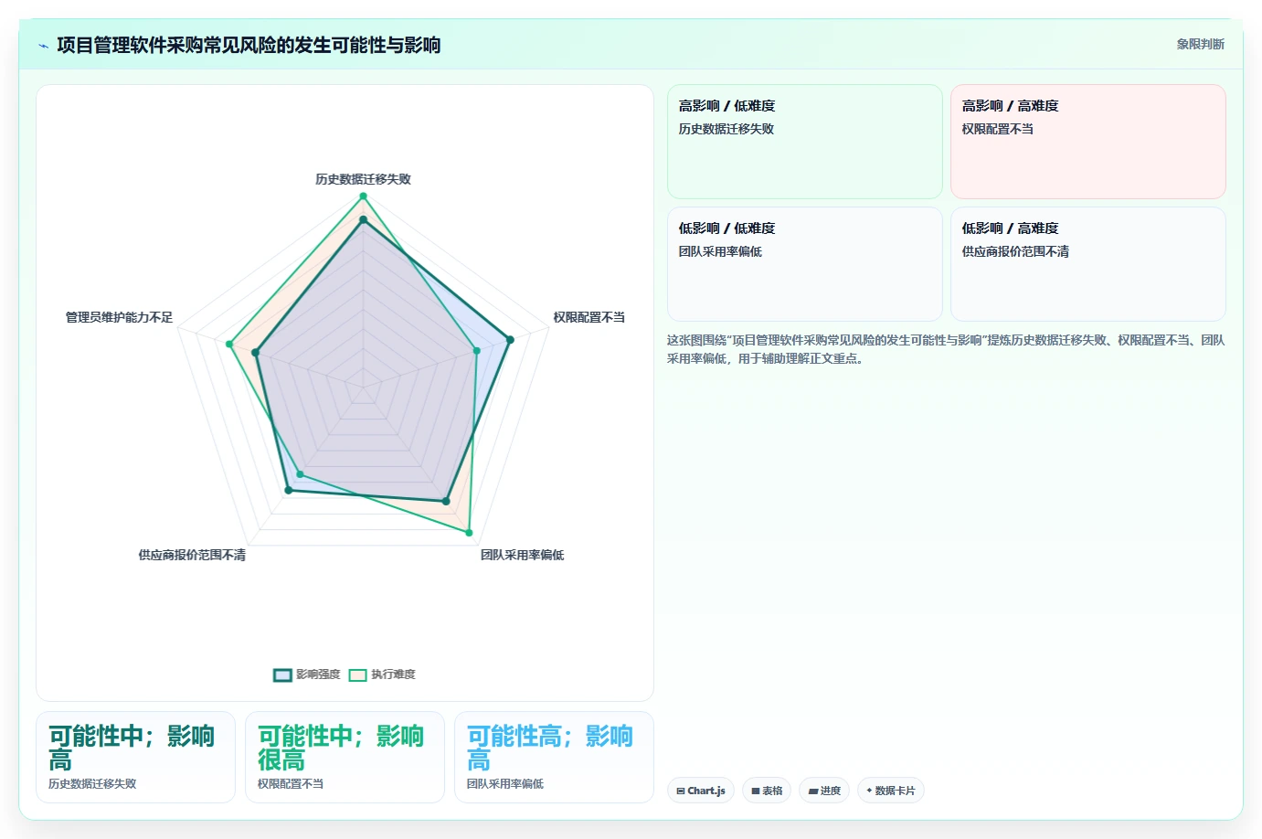This screenshot has width=1262, height=839.
Task: Select the 低影响 / 高难度 quadrant card
Action: click(1087, 264)
